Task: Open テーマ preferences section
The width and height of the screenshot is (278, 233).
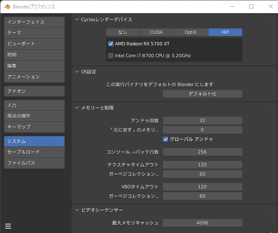Action: click(34, 33)
